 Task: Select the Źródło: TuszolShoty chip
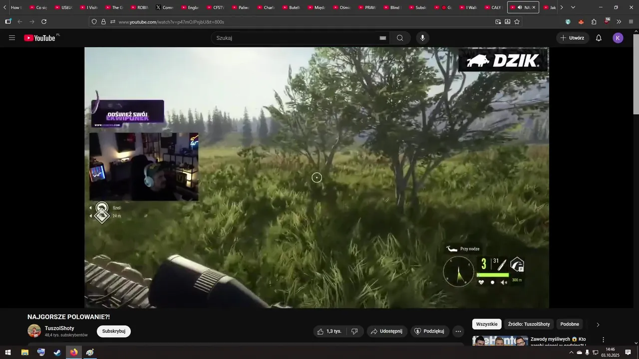[x=529, y=324]
